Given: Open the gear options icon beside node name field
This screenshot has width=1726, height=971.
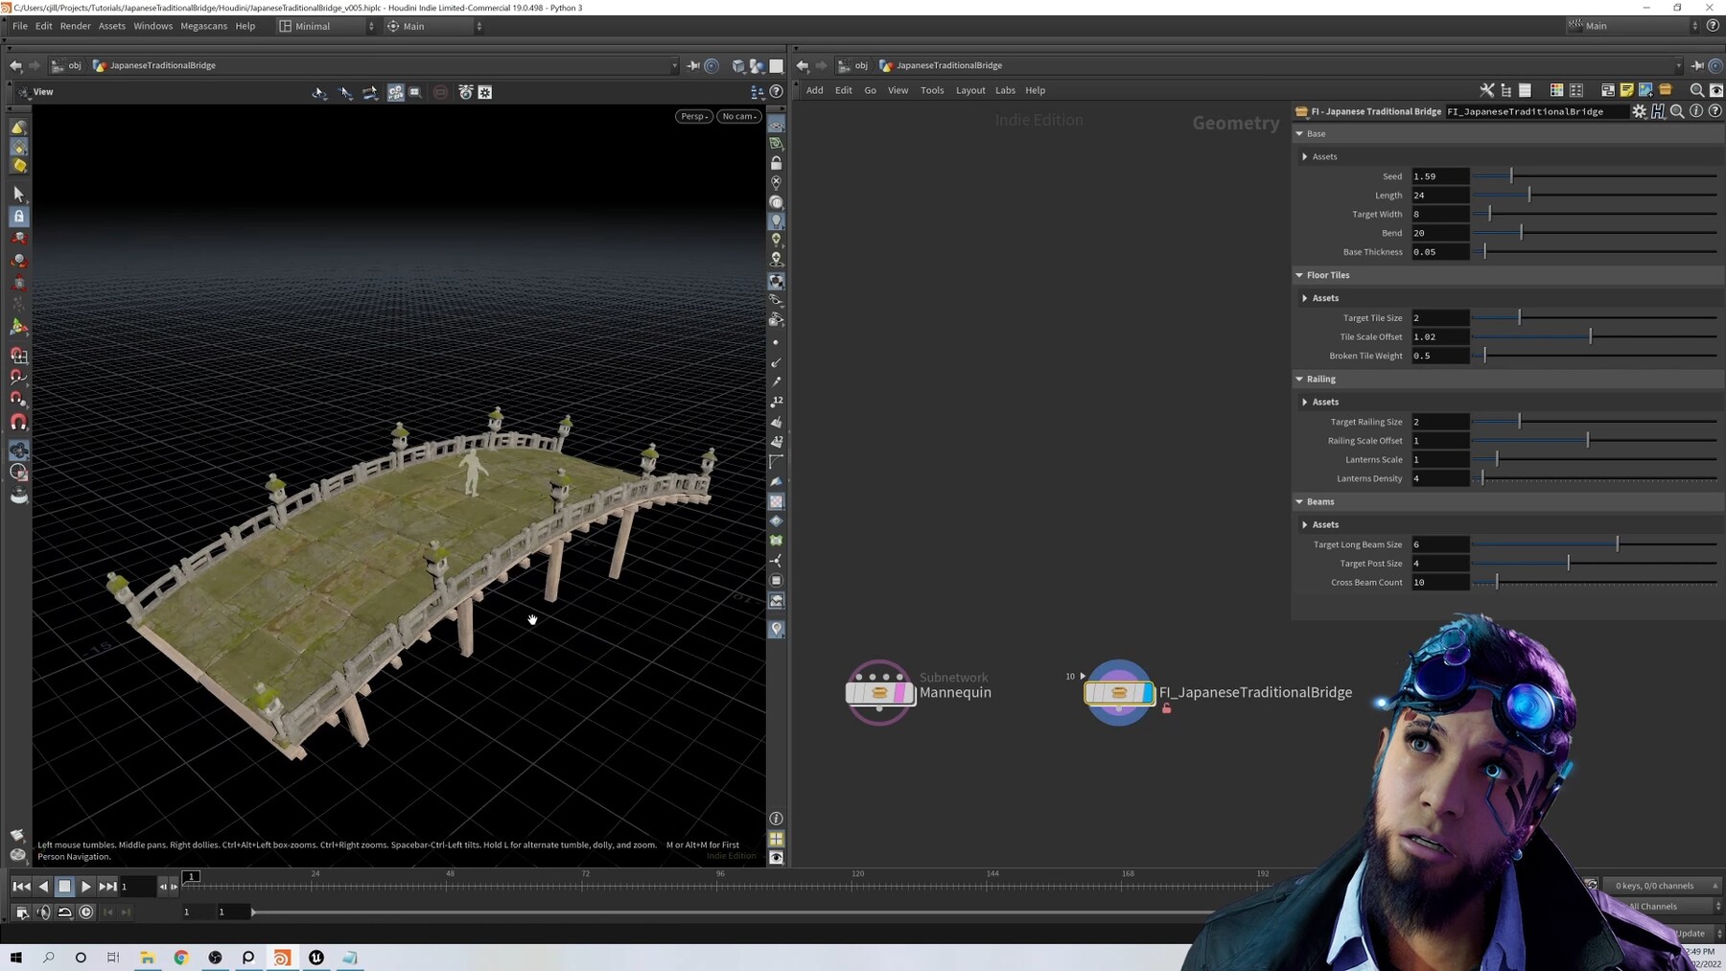Looking at the screenshot, I should [1639, 111].
